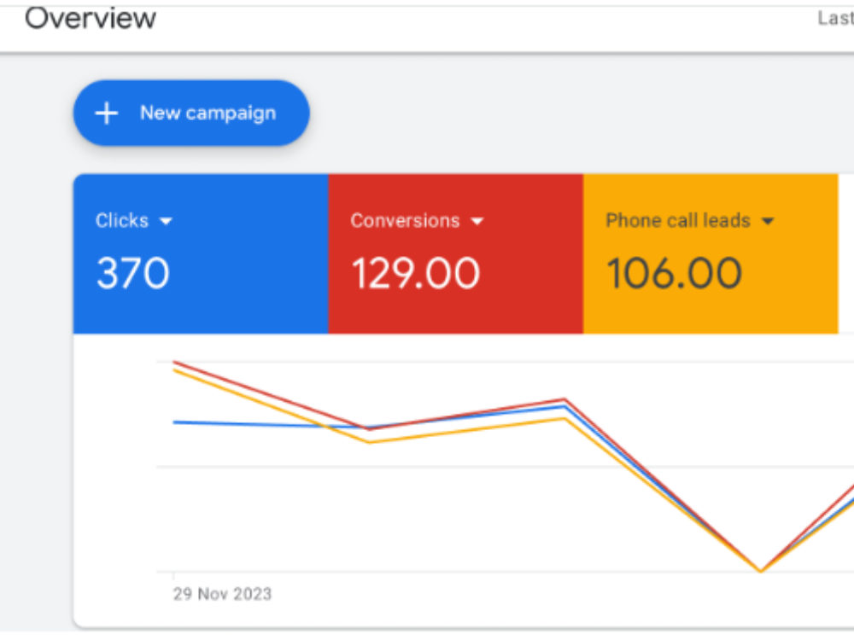The height and width of the screenshot is (640, 854).
Task: Click the New campaign button
Action: [x=191, y=113]
